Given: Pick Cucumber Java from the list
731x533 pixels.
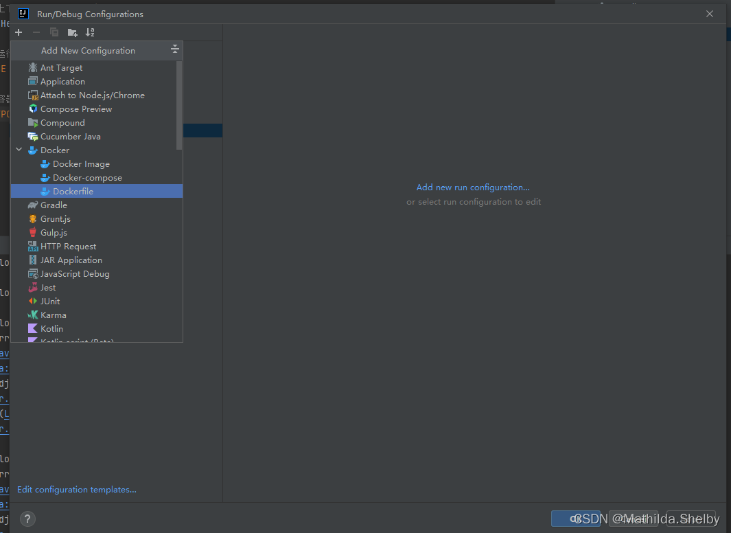Looking at the screenshot, I should click(97, 137).
